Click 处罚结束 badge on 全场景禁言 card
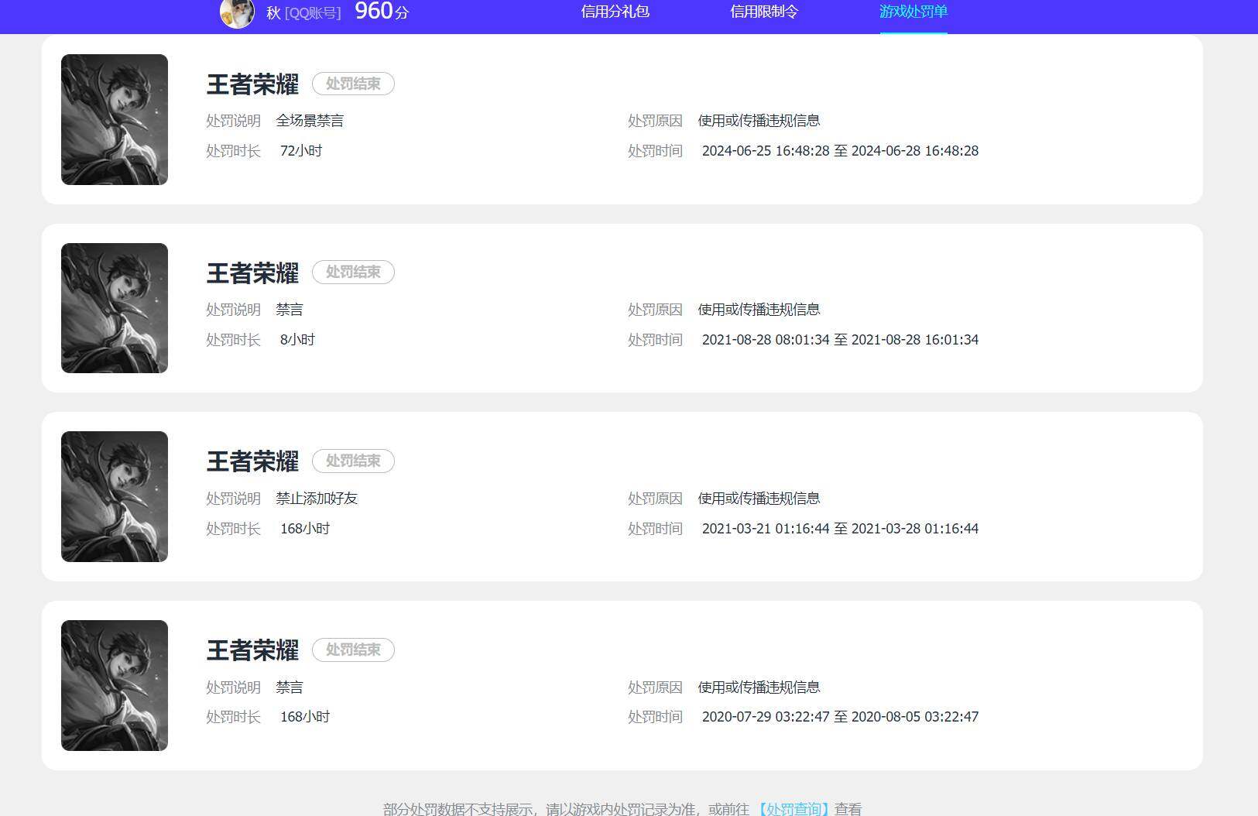This screenshot has height=816, width=1258. (353, 84)
